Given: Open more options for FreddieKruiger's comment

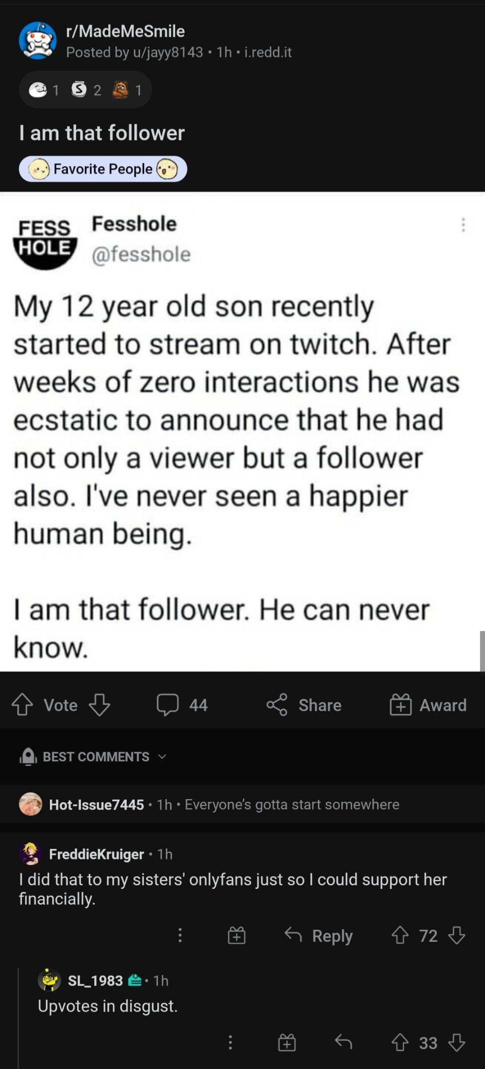Looking at the screenshot, I should tap(180, 935).
